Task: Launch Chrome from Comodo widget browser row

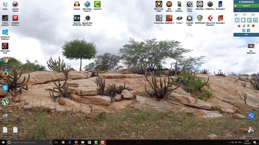Action: (248, 26)
